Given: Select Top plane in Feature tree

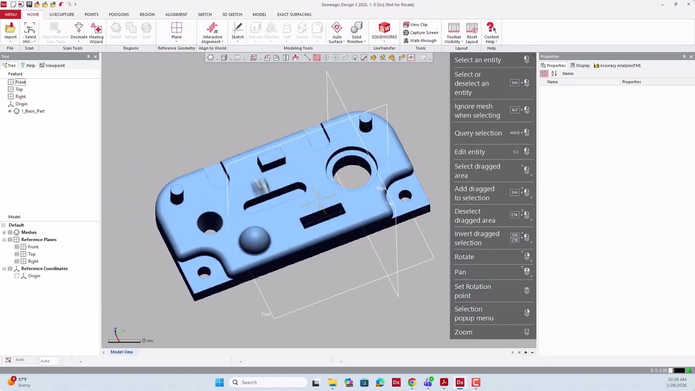Looking at the screenshot, I should (x=19, y=89).
